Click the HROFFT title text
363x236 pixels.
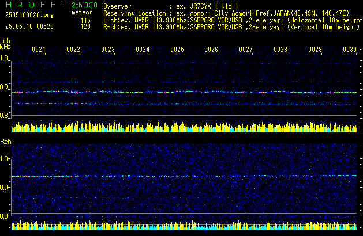coord(36,5)
